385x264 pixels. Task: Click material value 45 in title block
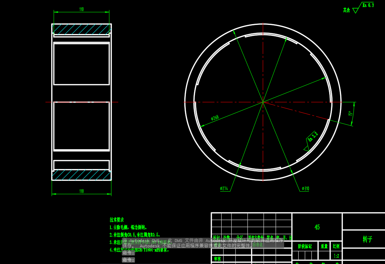point(317,227)
